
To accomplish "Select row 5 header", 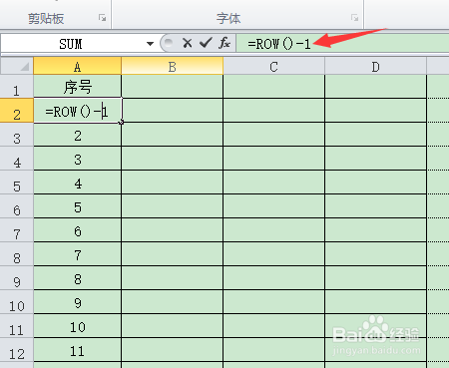I will coord(17,183).
